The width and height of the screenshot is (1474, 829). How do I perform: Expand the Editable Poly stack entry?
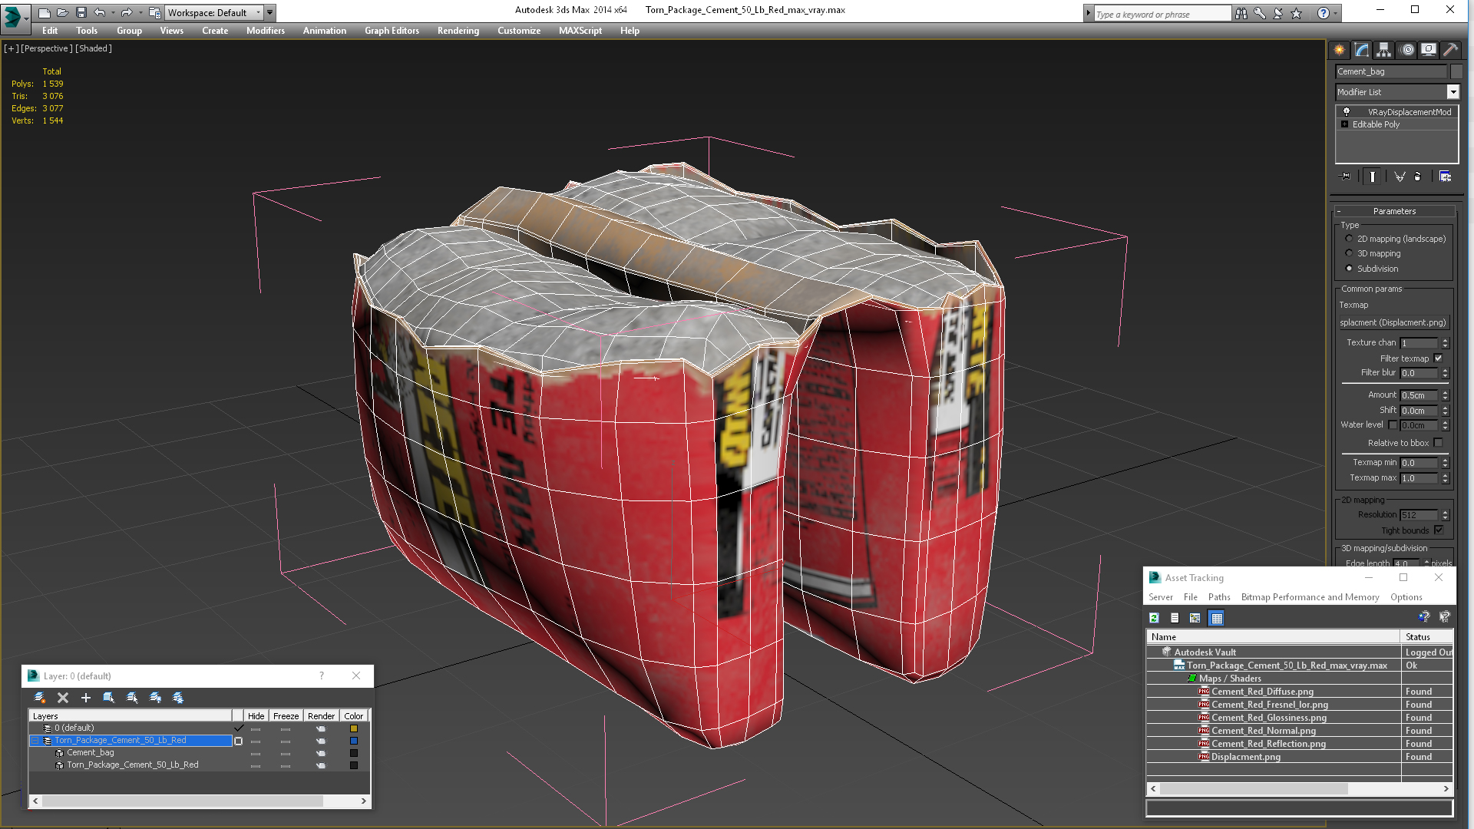[1344, 124]
